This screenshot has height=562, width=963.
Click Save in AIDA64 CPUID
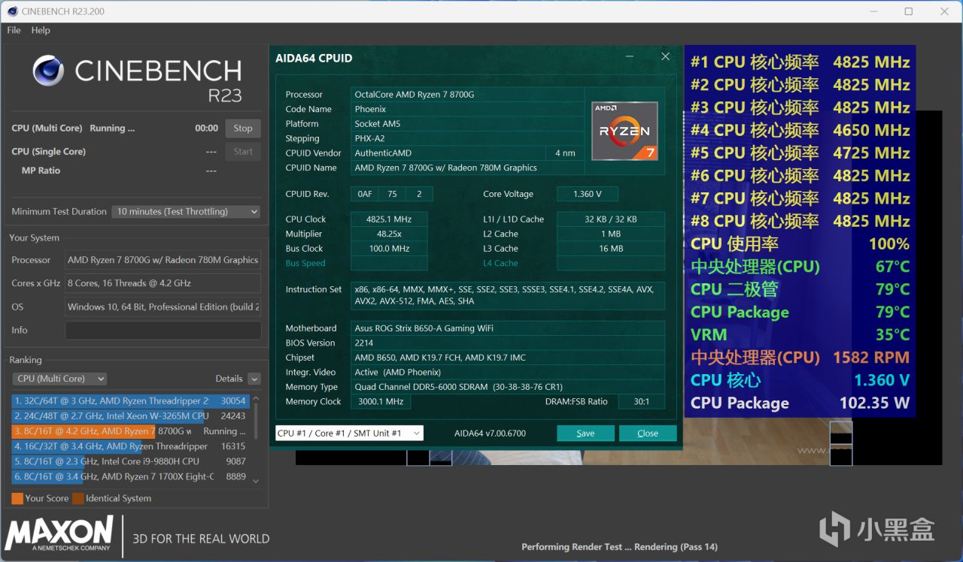(585, 434)
